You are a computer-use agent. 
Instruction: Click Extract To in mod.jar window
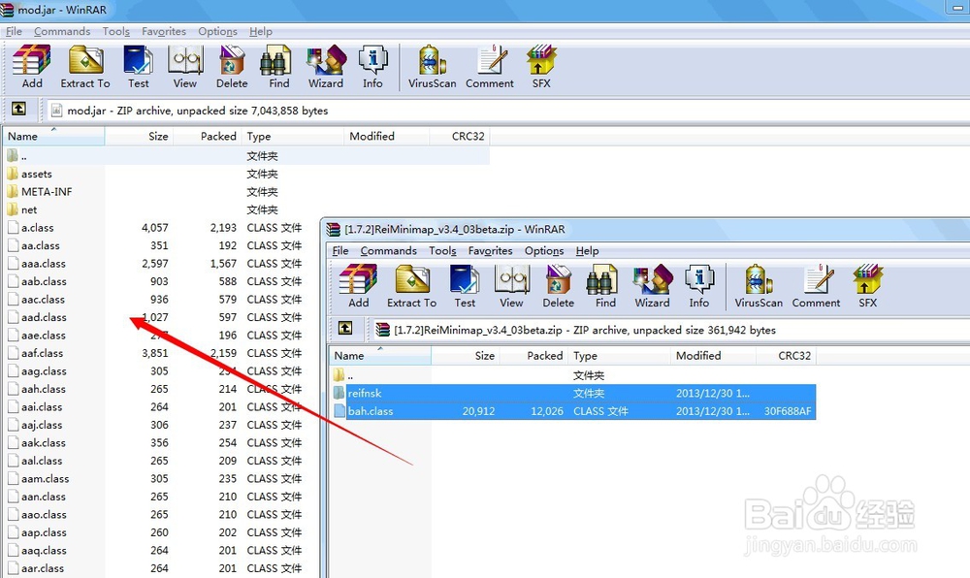click(x=85, y=67)
